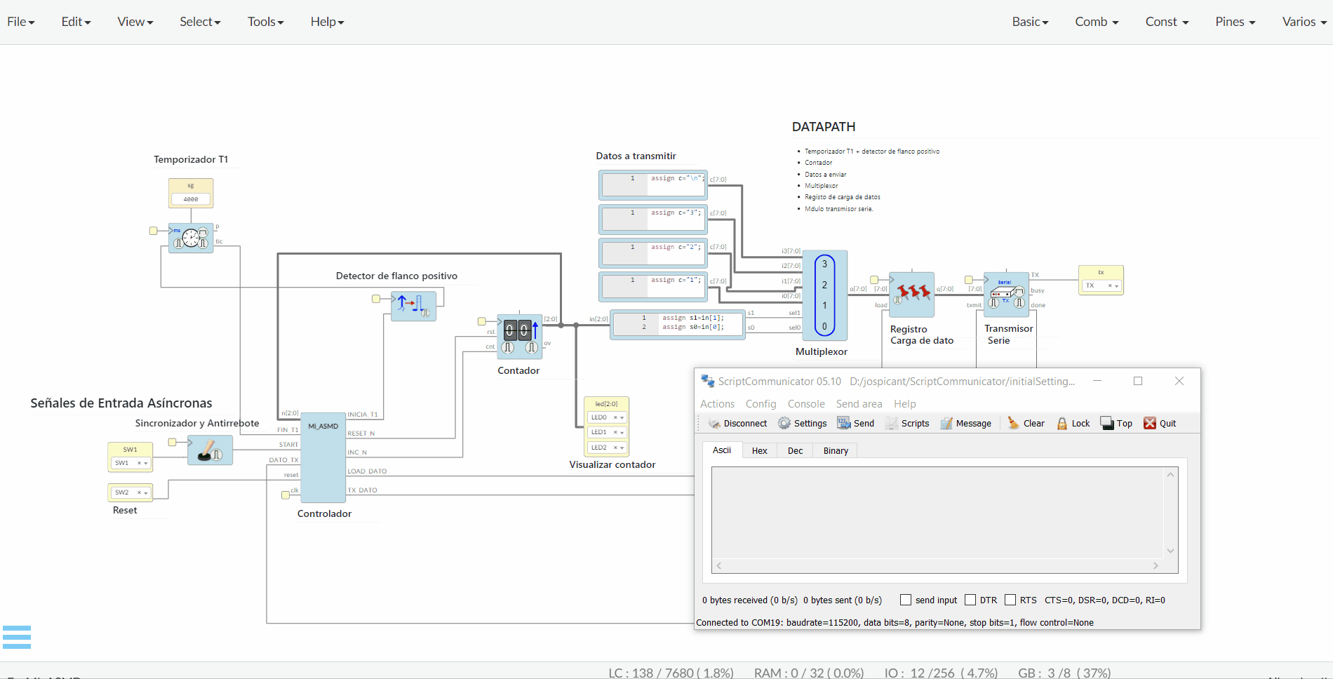
Task: Expand the Comb collection menu
Action: (1097, 22)
